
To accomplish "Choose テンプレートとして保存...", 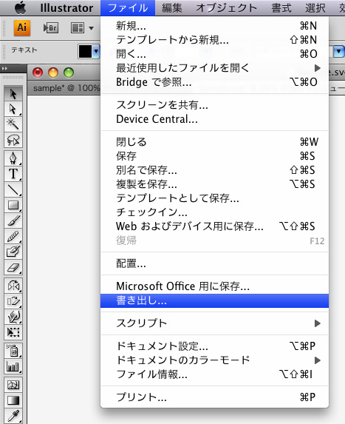I will (215, 198).
